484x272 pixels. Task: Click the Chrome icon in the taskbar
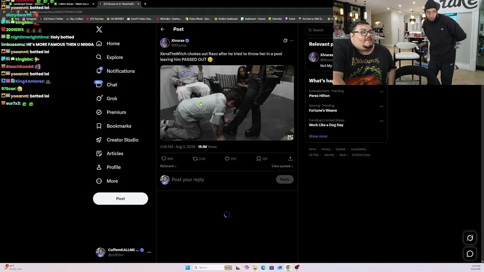288,268
